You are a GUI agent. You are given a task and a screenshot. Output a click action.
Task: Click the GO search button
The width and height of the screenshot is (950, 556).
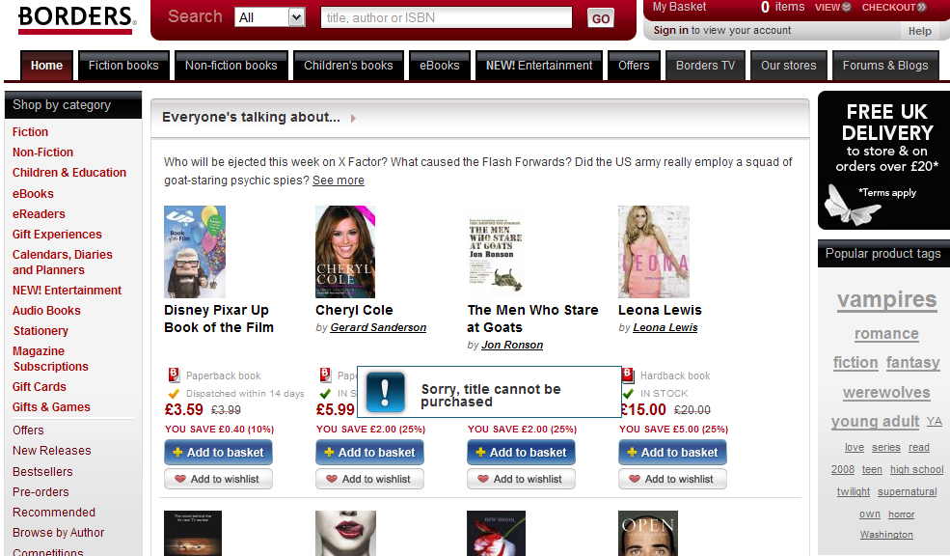point(601,18)
